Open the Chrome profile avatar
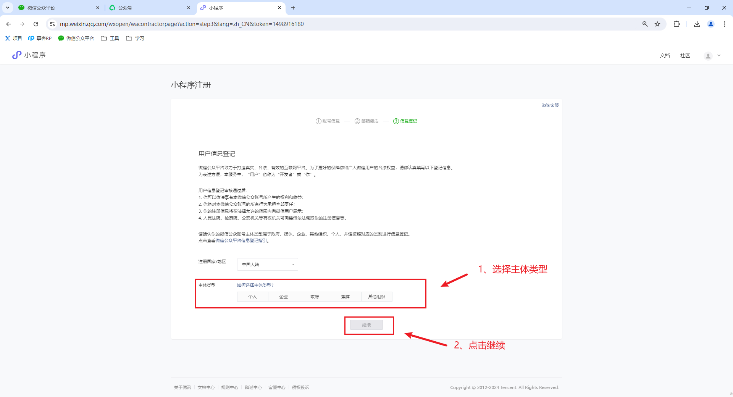 (711, 24)
